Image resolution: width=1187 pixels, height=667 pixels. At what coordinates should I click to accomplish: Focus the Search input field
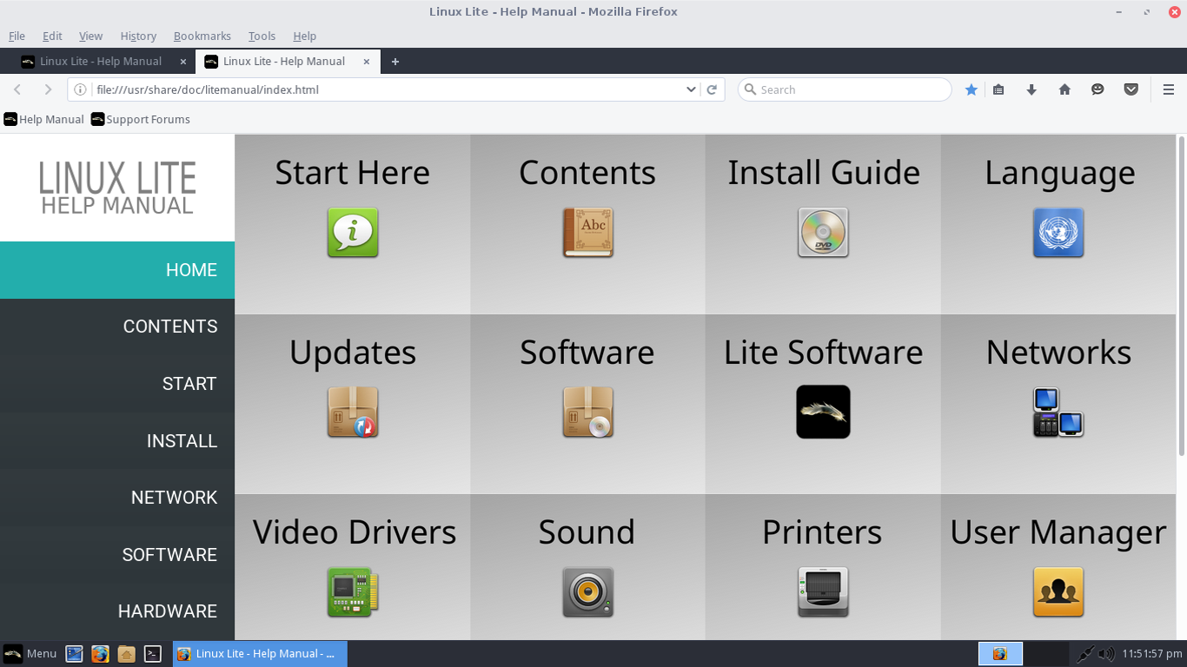pos(845,89)
